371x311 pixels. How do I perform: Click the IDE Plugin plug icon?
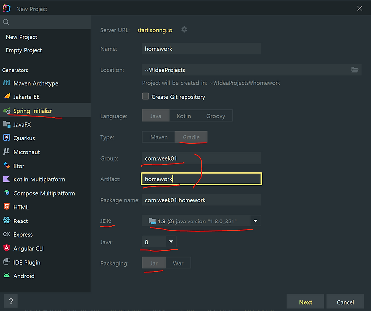pos(7,262)
